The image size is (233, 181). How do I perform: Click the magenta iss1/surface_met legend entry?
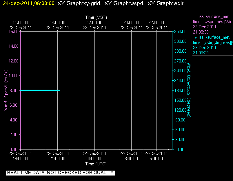point(214,16)
